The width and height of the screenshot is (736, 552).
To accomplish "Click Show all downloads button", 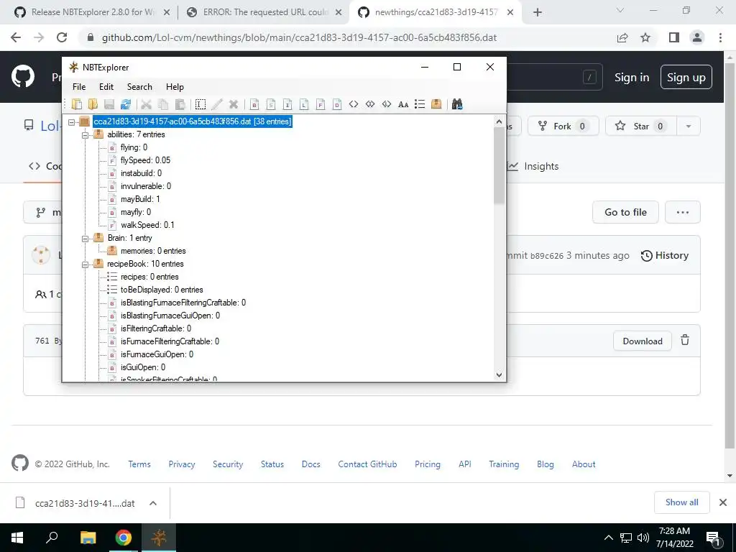I will coord(681,502).
